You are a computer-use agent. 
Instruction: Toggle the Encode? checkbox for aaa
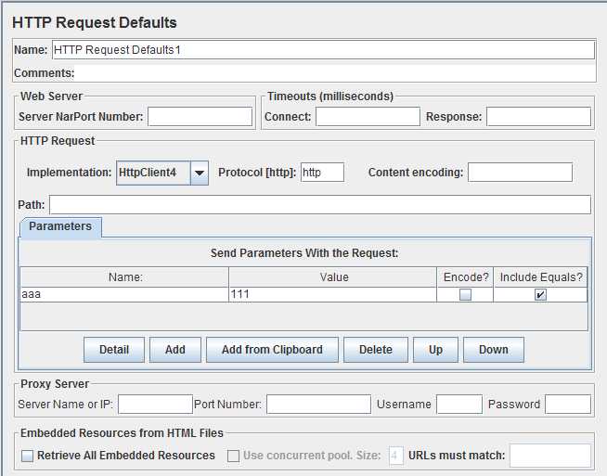(465, 295)
